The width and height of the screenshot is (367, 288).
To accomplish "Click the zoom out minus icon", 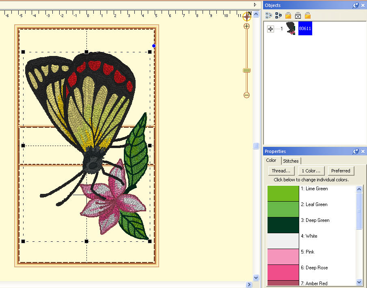I will coord(246,95).
